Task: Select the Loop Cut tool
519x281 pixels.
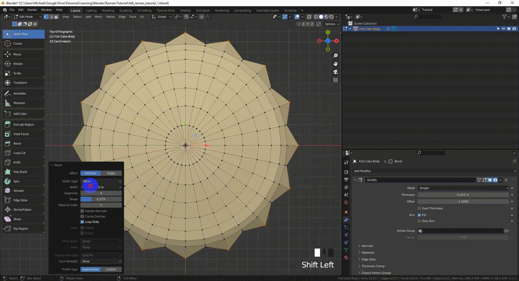Action: (19, 153)
